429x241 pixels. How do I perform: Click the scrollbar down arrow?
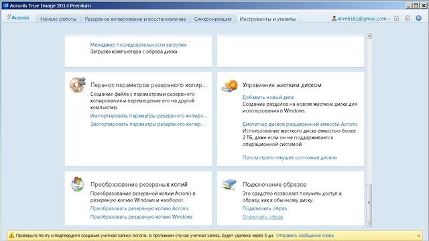pyautogui.click(x=369, y=224)
